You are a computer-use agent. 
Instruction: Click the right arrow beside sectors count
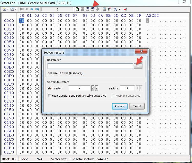[141, 88]
